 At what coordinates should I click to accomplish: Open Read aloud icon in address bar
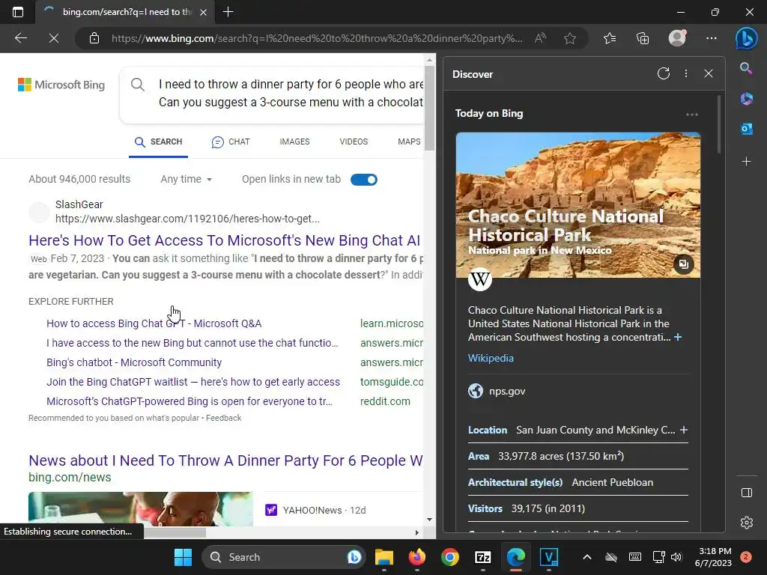tap(540, 38)
